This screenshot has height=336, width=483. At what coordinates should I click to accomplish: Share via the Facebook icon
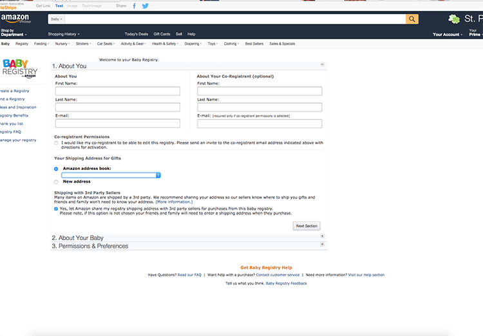coord(134,5)
